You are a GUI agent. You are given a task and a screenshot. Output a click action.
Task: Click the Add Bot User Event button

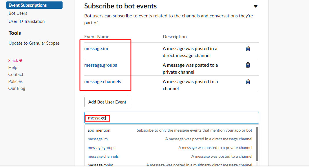107,102
